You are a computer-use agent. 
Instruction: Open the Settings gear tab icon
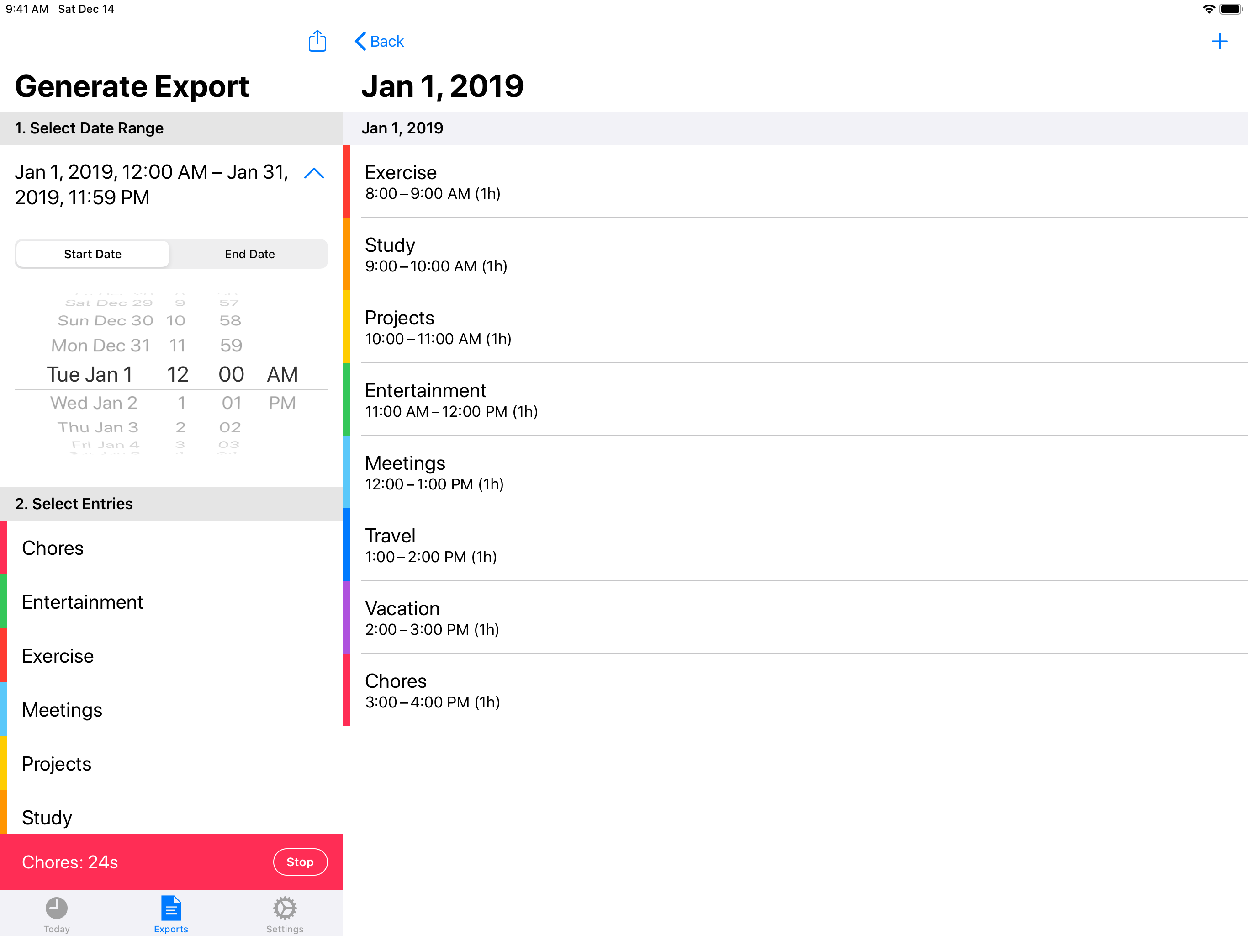coord(284,908)
